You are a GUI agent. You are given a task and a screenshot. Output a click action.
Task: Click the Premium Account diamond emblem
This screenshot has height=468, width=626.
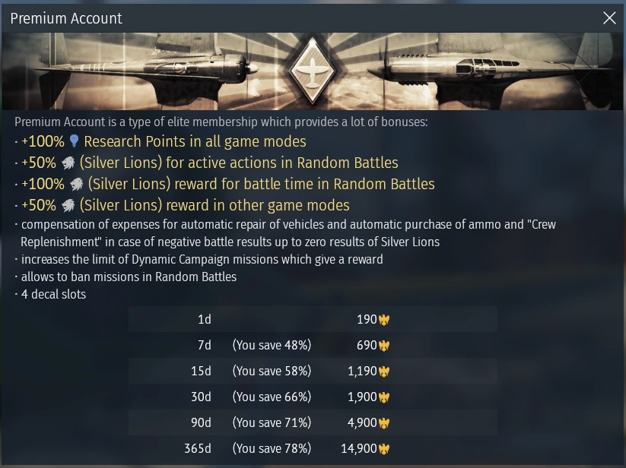pyautogui.click(x=313, y=71)
